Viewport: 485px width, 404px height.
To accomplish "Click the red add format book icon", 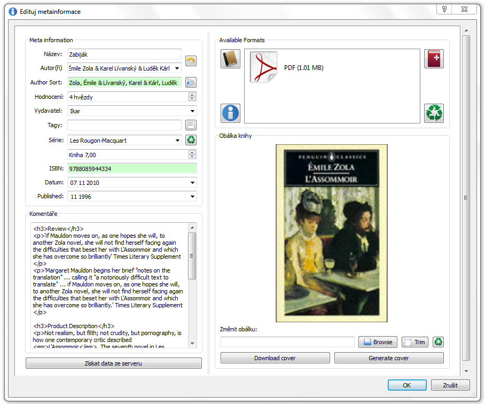I will 434,58.
